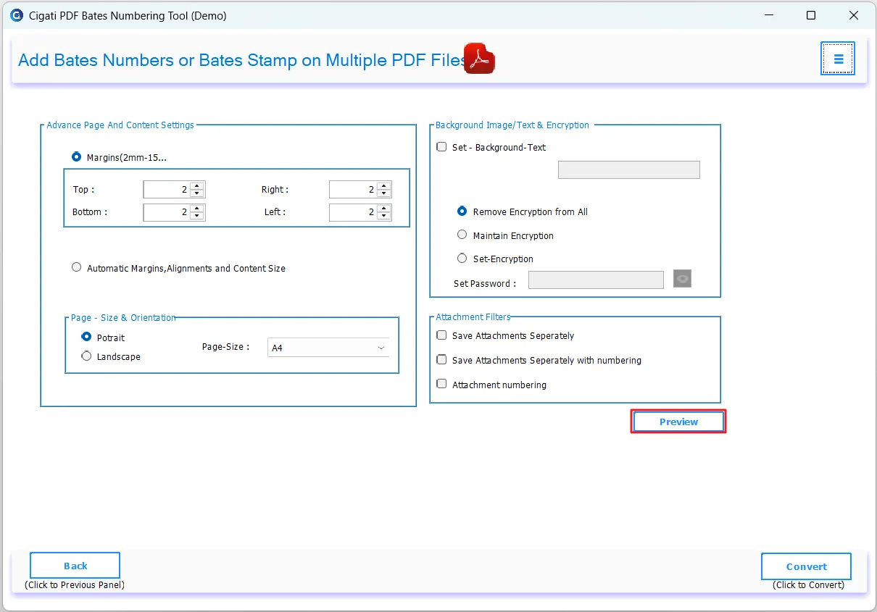Image resolution: width=877 pixels, height=612 pixels.
Task: Toggle password visibility with the eye icon
Action: coord(682,278)
